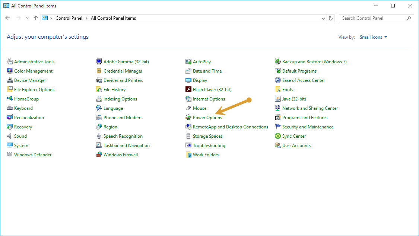
Task: Click the title bar window icon
Action: 6,6
